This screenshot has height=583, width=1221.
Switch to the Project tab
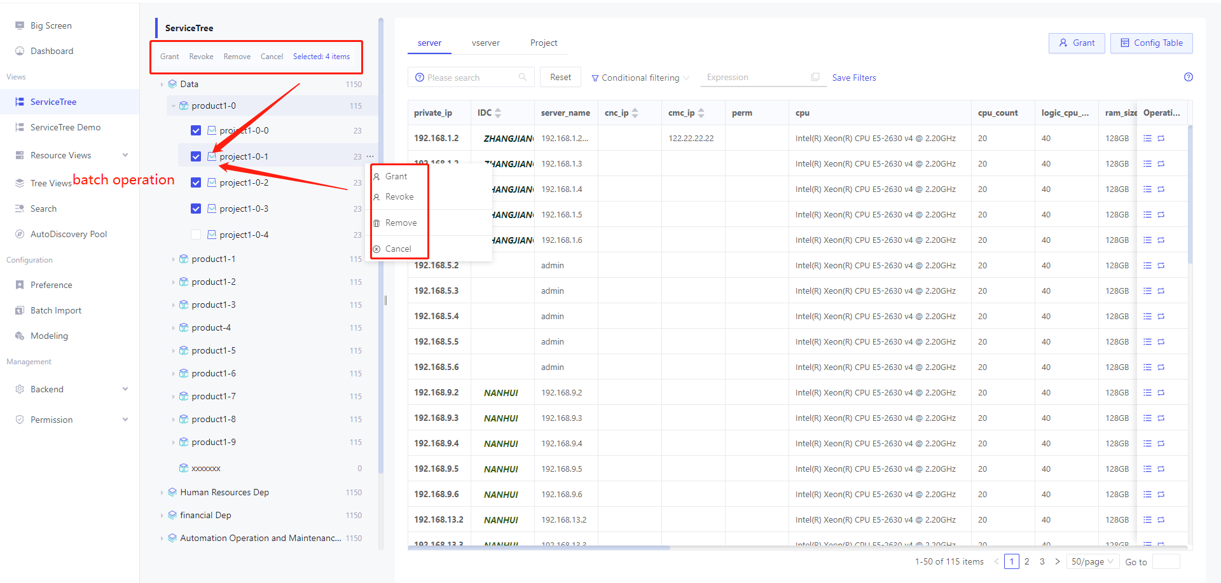(544, 43)
